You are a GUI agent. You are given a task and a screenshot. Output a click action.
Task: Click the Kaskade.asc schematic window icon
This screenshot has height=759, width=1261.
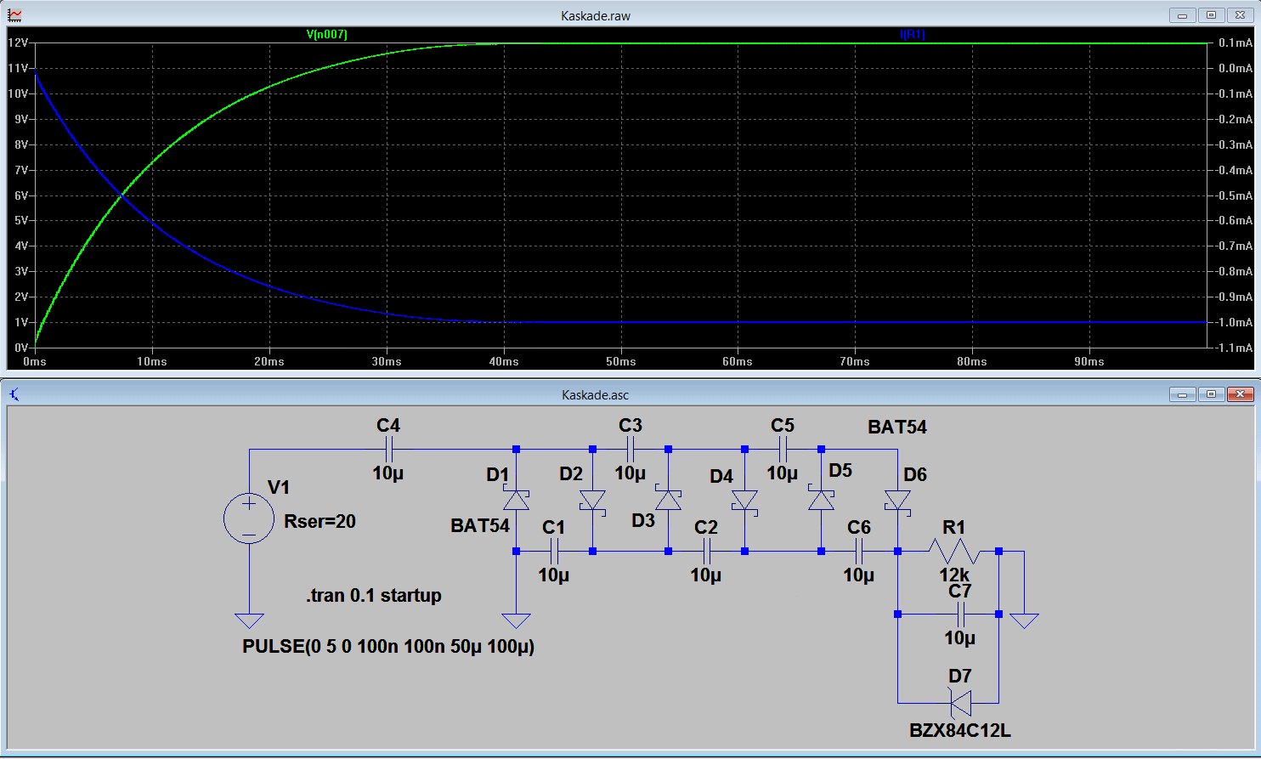14,394
